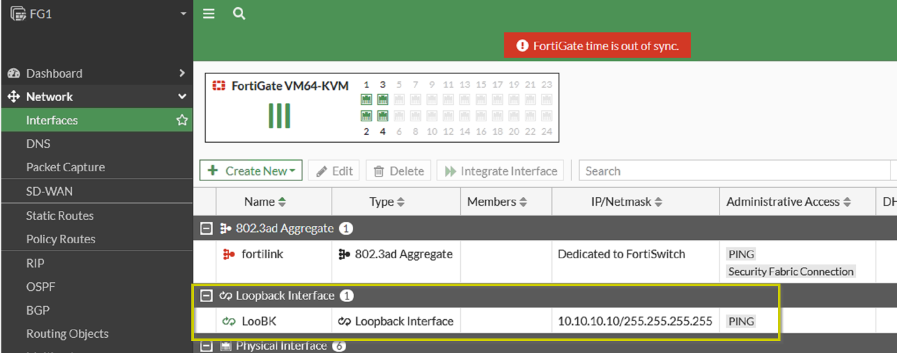The width and height of the screenshot is (897, 353).
Task: Click PING tag in fortilink row
Action: coord(741,255)
